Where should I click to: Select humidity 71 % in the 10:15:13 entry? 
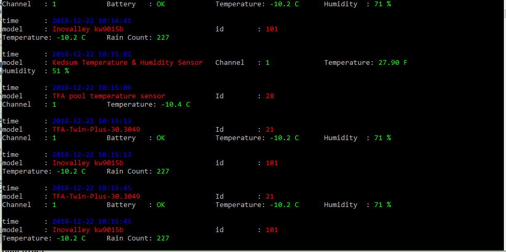pos(383,138)
